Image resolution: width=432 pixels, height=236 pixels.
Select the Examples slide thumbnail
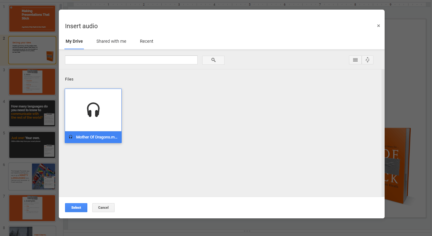32,208
